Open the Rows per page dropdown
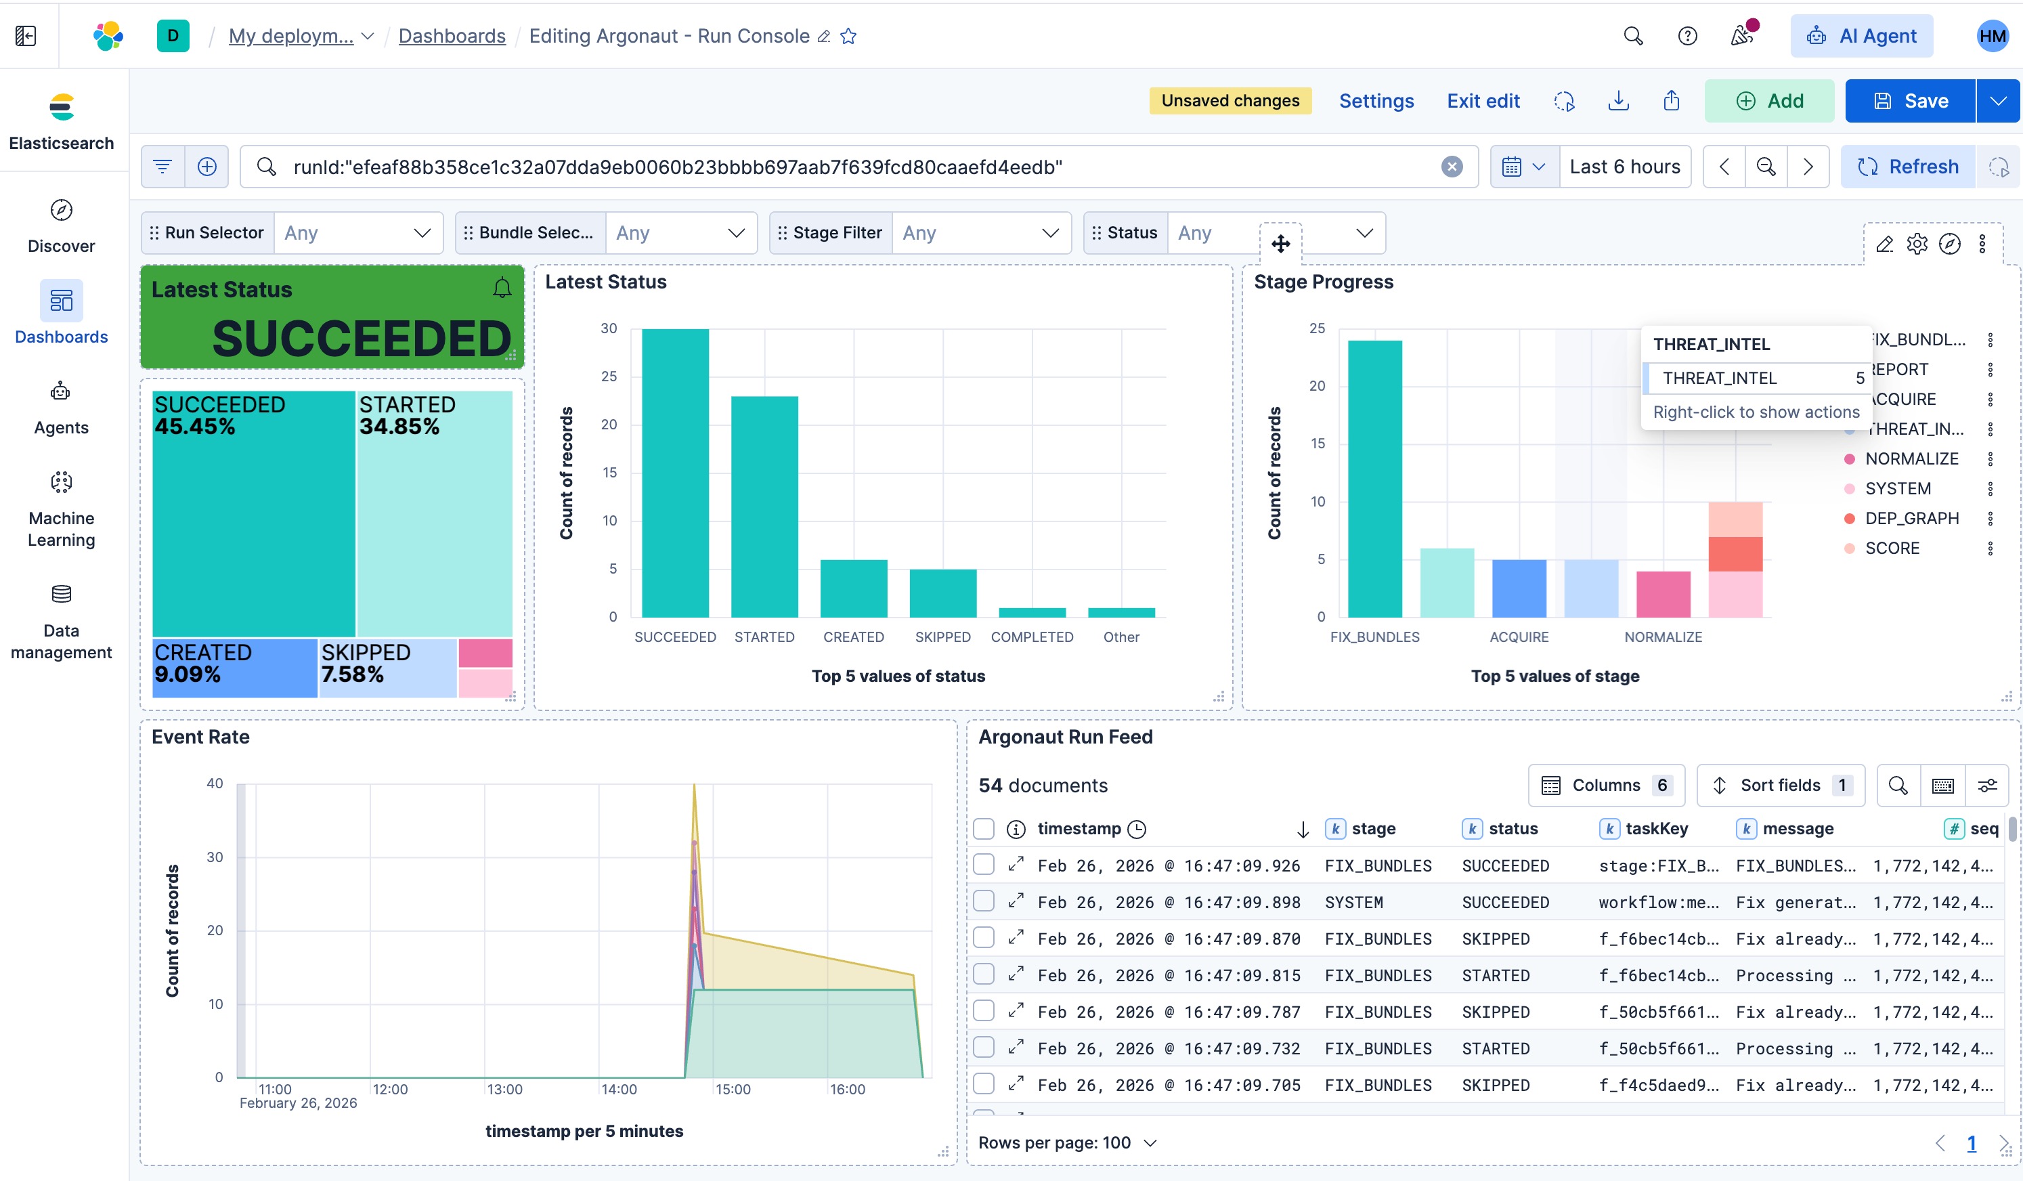 [x=1067, y=1142]
